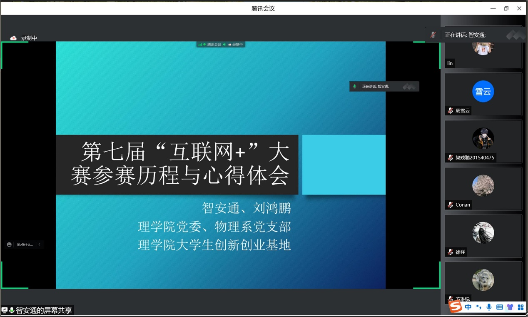Click the muted mic icon next to Conan

tap(450, 205)
